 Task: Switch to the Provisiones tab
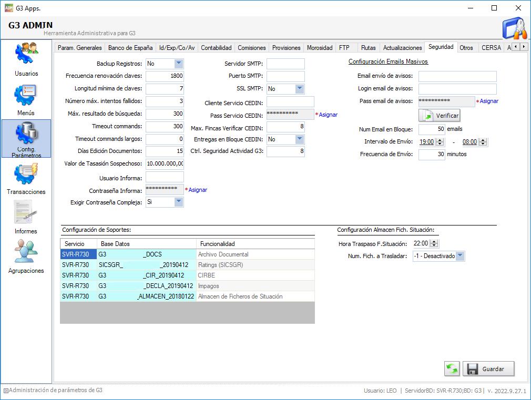(x=286, y=48)
